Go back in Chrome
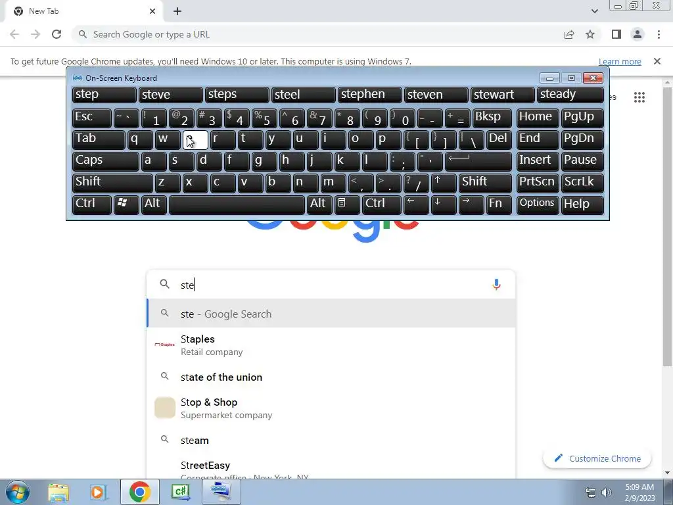Screen dimensions: 673x505 click(14, 34)
